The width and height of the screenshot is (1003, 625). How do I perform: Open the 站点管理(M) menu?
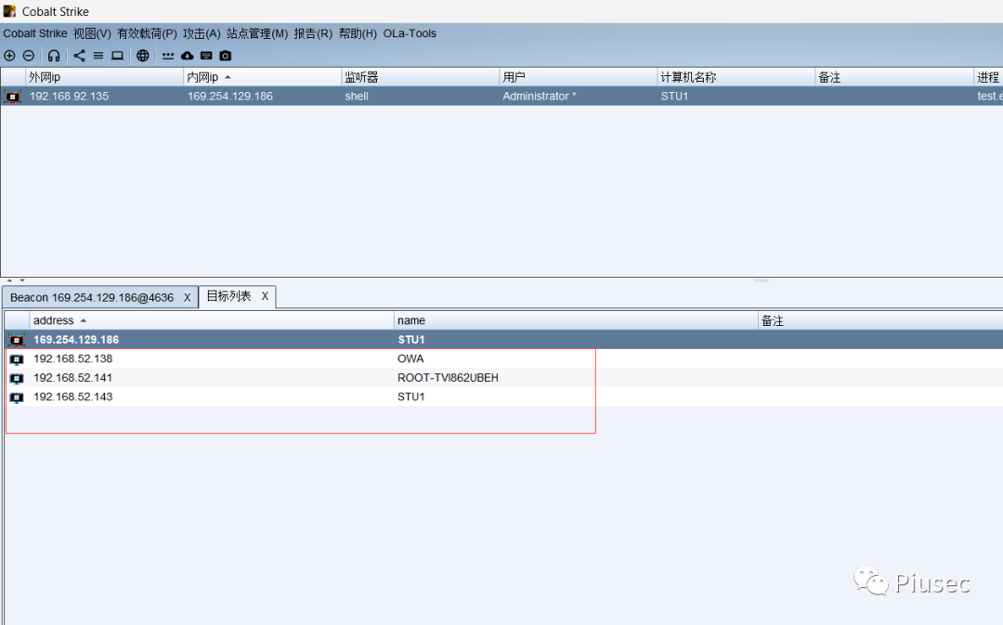[257, 33]
